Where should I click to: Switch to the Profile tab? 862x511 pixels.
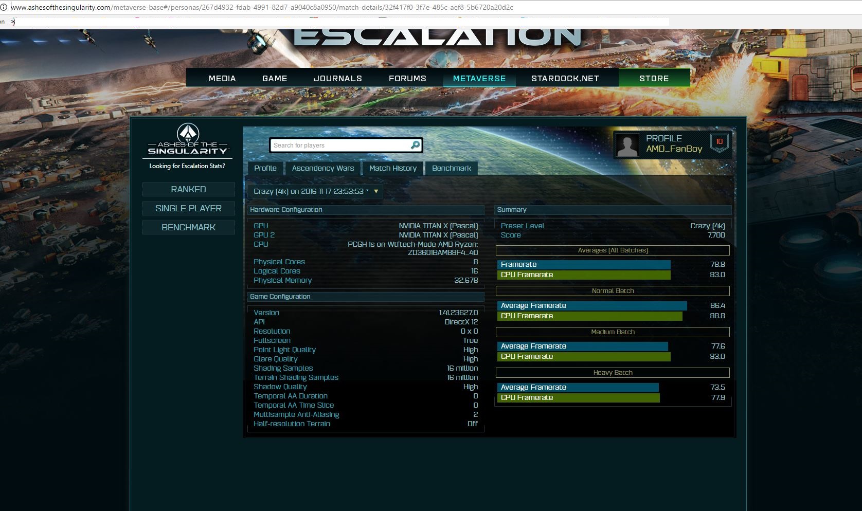(x=265, y=168)
